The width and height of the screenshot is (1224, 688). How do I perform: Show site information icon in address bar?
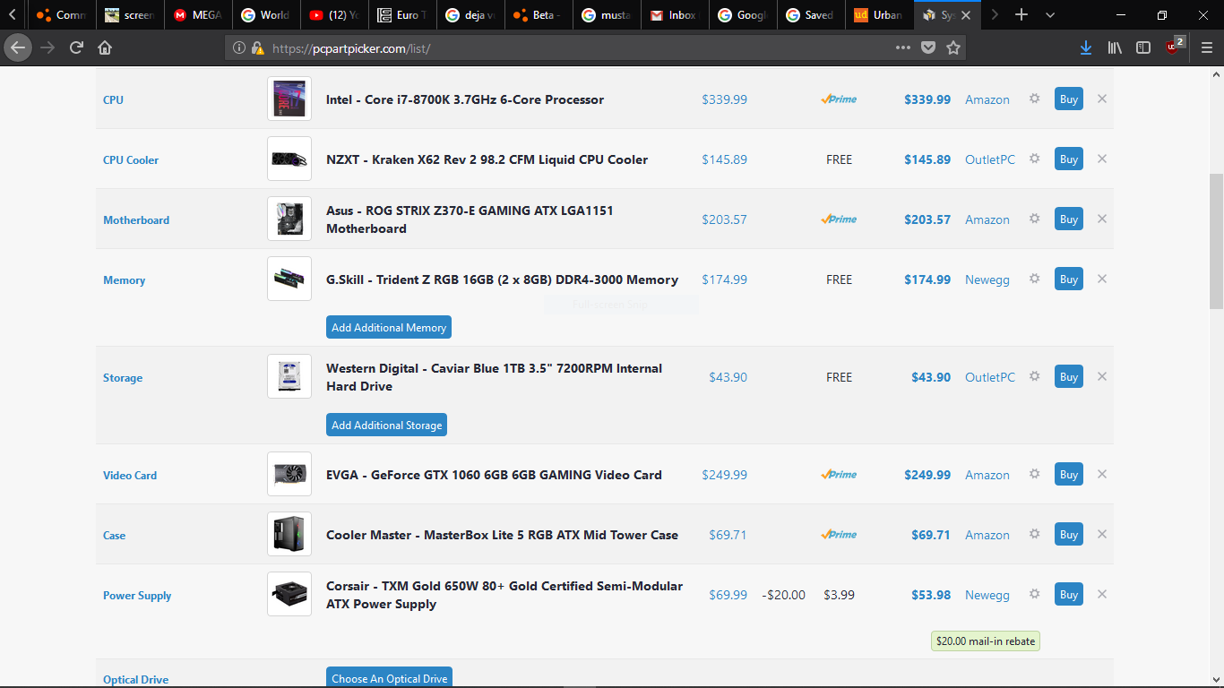coord(239,47)
